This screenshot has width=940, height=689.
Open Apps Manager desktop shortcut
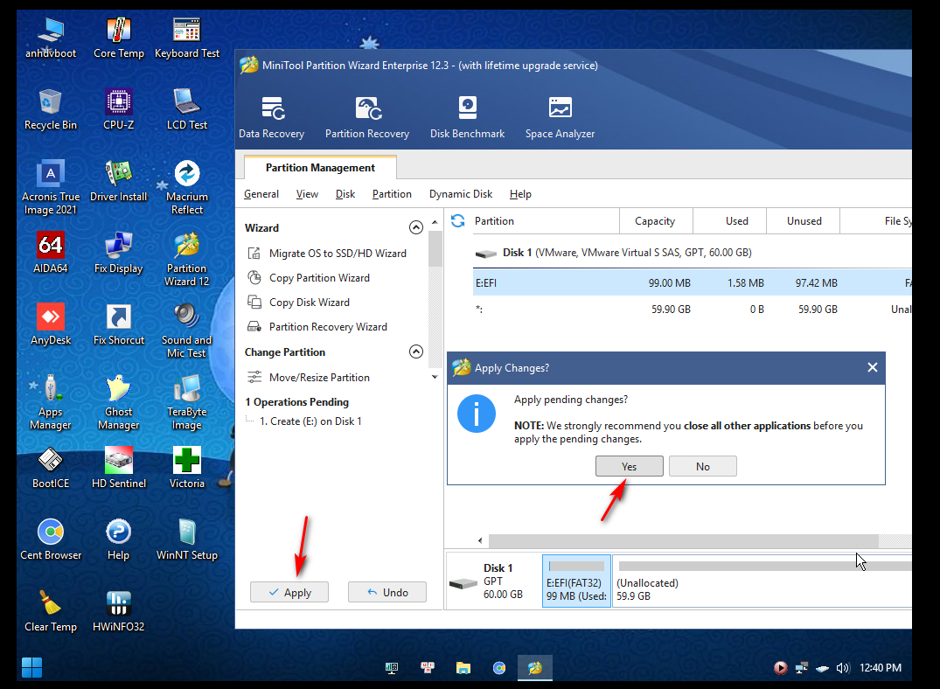(x=51, y=403)
